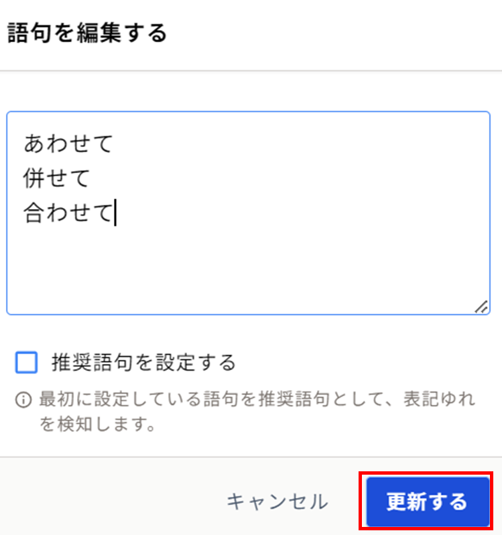502x535 pixels.
Task: Click the divider line under the dialog title
Action: (251, 70)
